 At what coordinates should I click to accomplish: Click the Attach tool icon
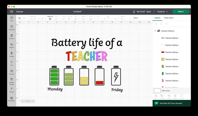(169, 96)
